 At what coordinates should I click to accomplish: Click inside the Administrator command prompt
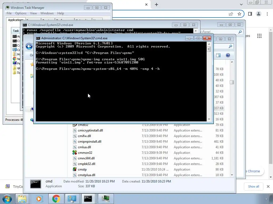(x=121, y=82)
